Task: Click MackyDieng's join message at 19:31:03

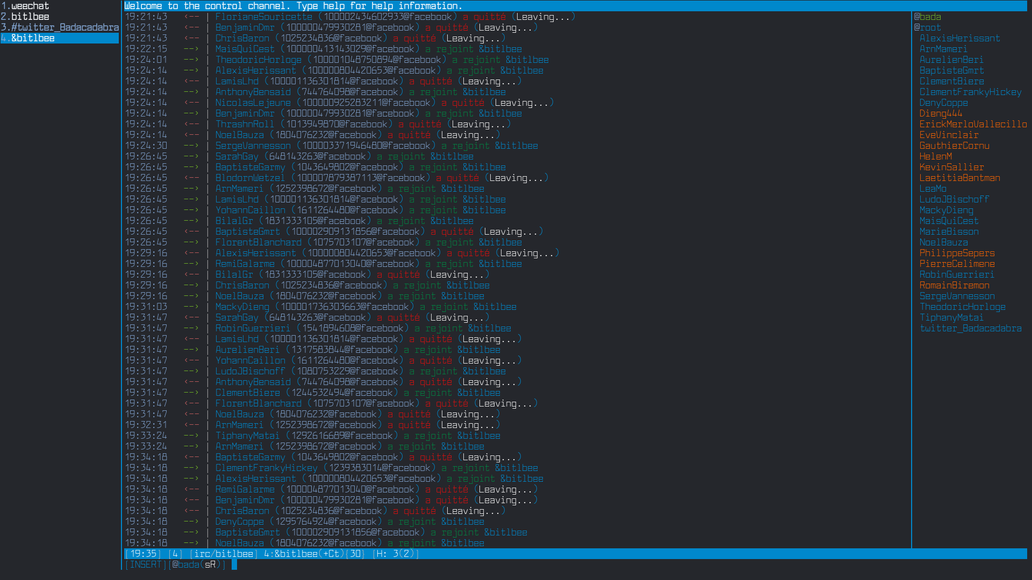Action: click(x=242, y=307)
